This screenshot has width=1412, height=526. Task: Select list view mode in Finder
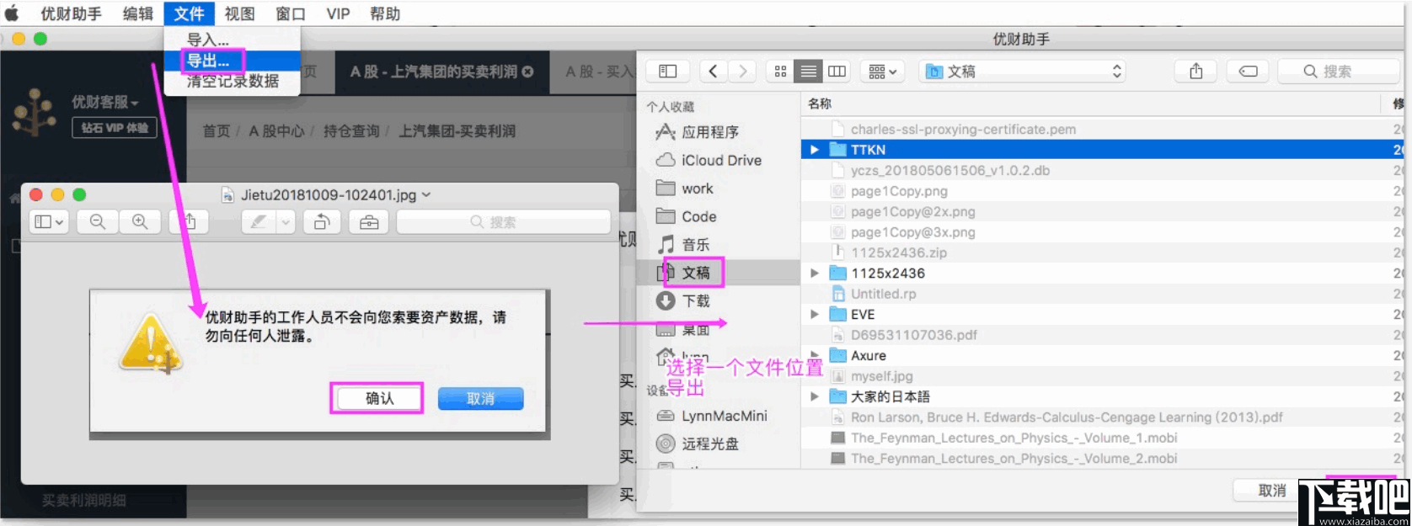coord(809,72)
